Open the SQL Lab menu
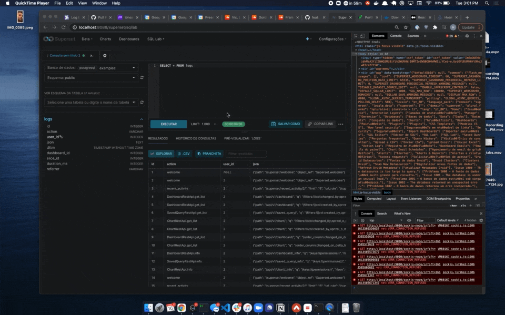The width and height of the screenshot is (505, 315). pos(156,39)
